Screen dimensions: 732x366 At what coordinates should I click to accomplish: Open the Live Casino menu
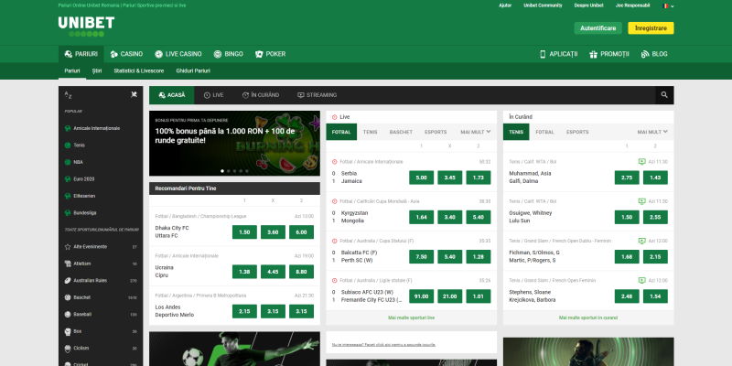point(178,54)
